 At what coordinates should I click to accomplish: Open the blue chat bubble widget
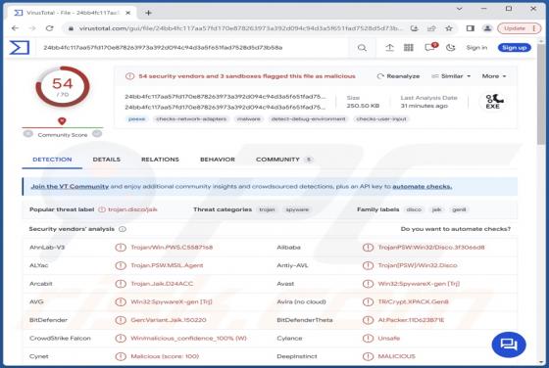tap(509, 345)
